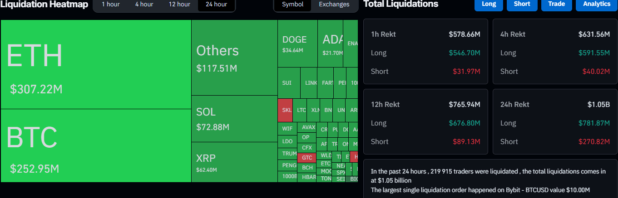The image size is (618, 198).
Task: Open the Trade button
Action: tap(556, 4)
